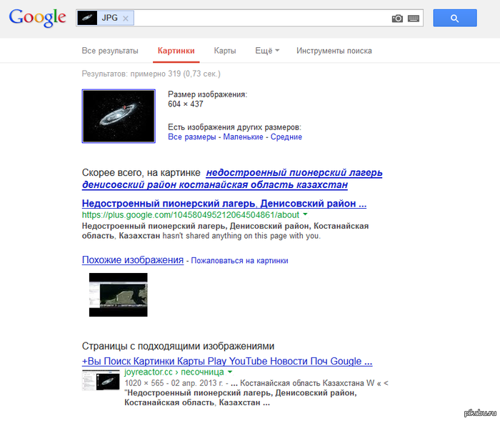Image resolution: width=500 pixels, height=421 pixels.
Task: Open the on-screen keyboard icon
Action: pyautogui.click(x=414, y=19)
